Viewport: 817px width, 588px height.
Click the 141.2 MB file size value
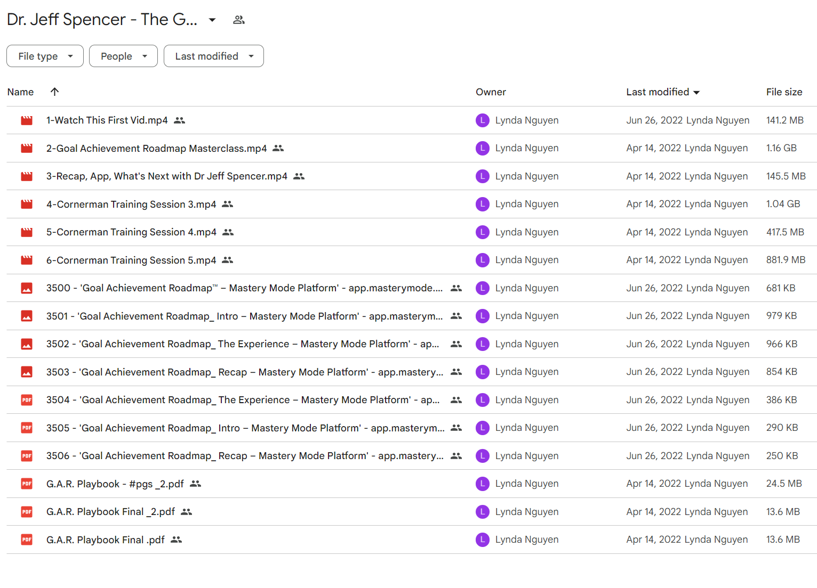point(785,120)
